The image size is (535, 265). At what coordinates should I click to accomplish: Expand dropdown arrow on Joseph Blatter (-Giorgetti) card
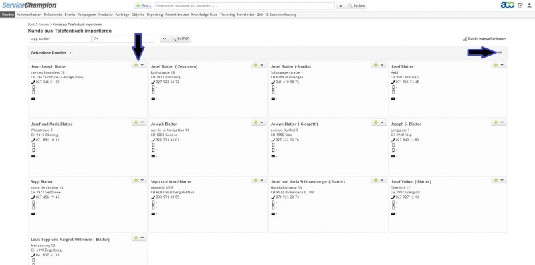382,122
